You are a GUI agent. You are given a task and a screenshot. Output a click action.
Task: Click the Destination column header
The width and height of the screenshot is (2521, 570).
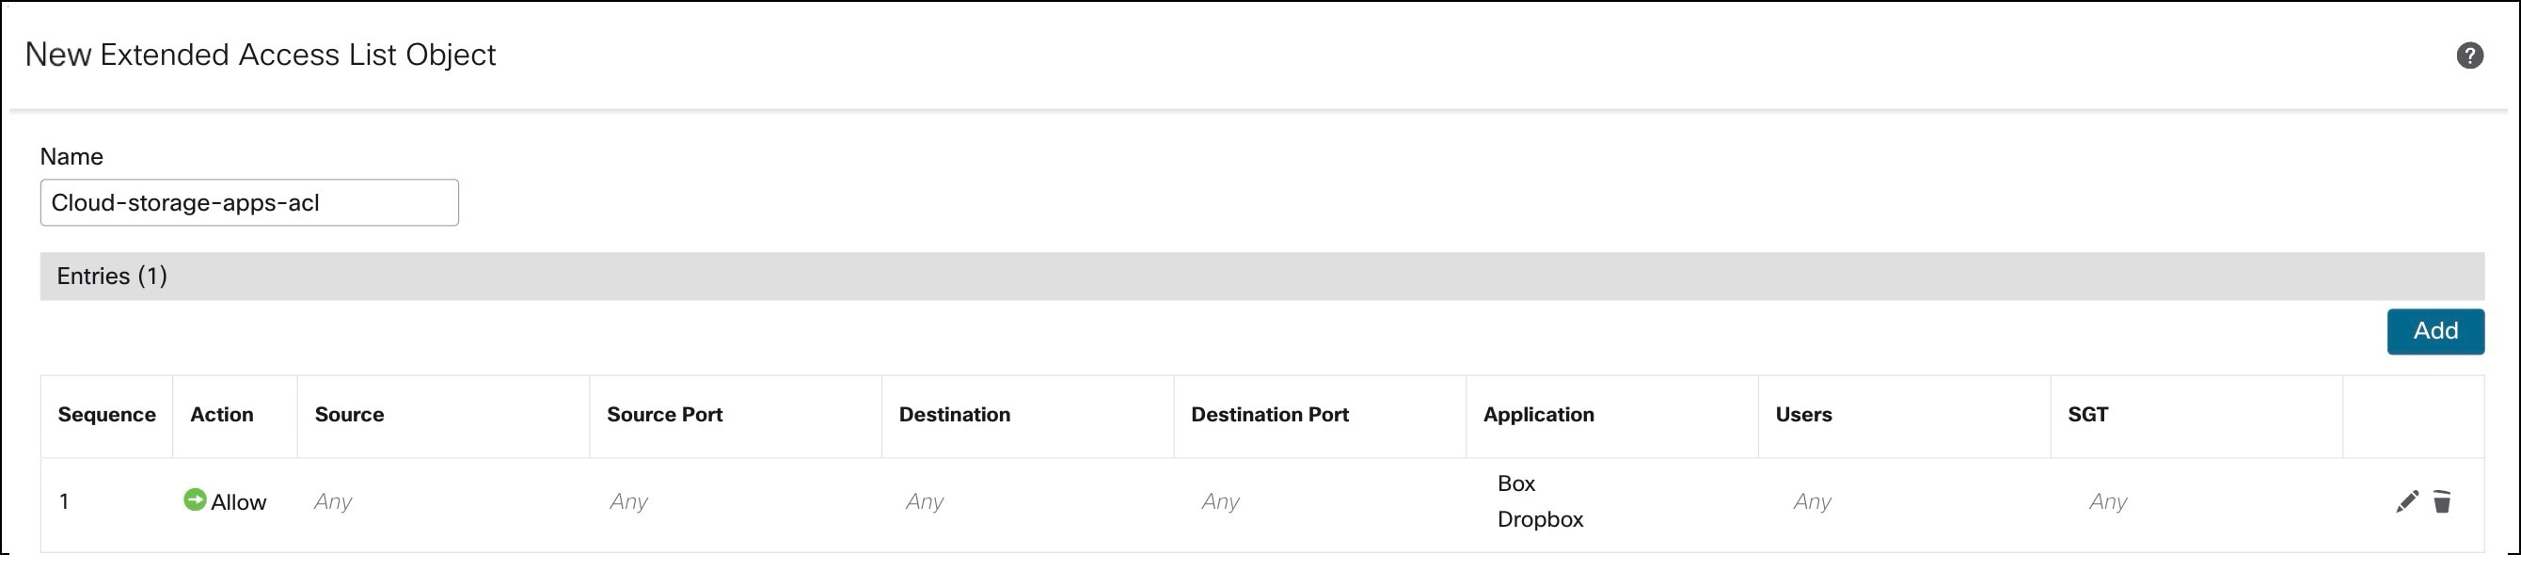coord(954,415)
